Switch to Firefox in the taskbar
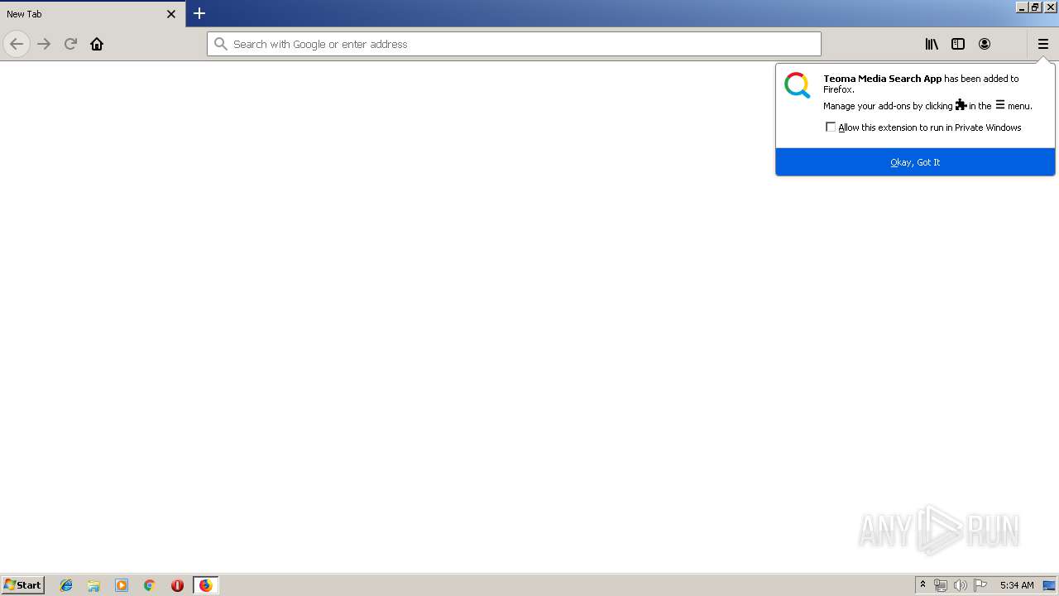The width and height of the screenshot is (1059, 596). (206, 585)
